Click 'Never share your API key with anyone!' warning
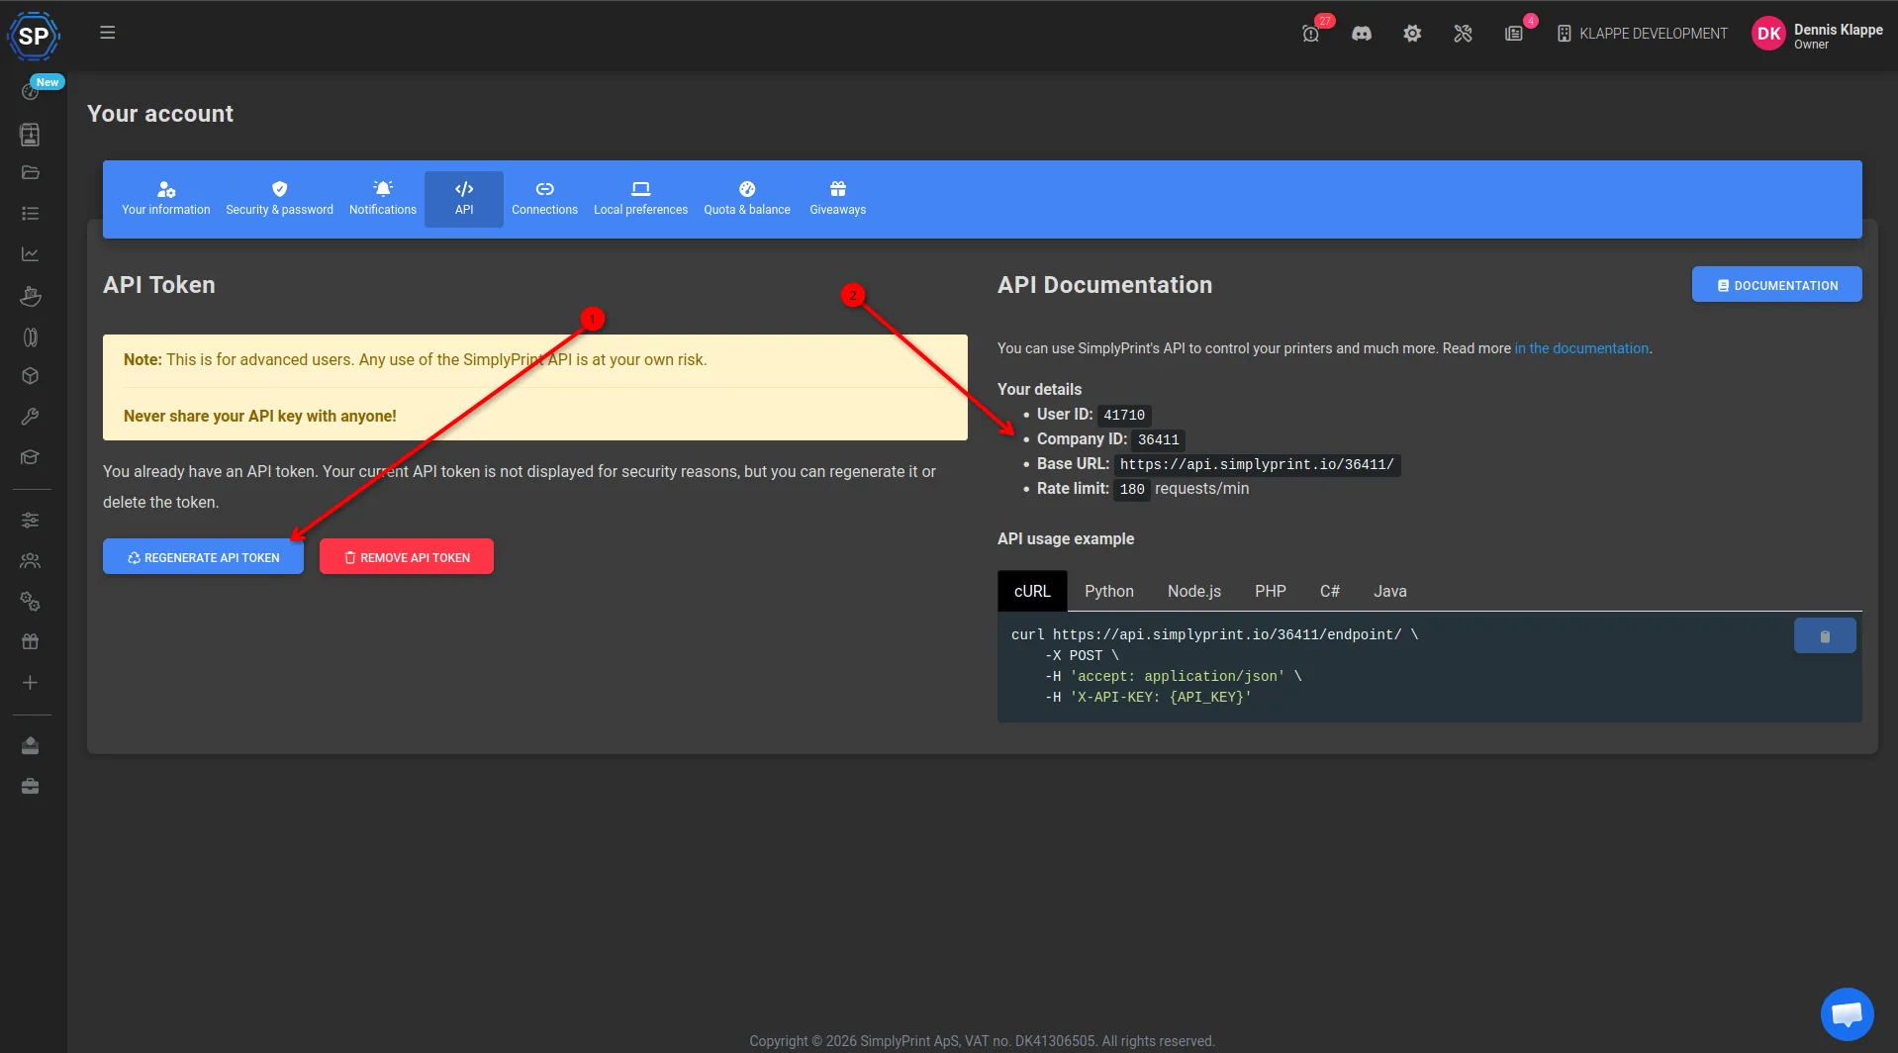This screenshot has height=1053, width=1898. 260,417
